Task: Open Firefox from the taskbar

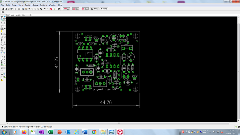Action: click(24, 132)
